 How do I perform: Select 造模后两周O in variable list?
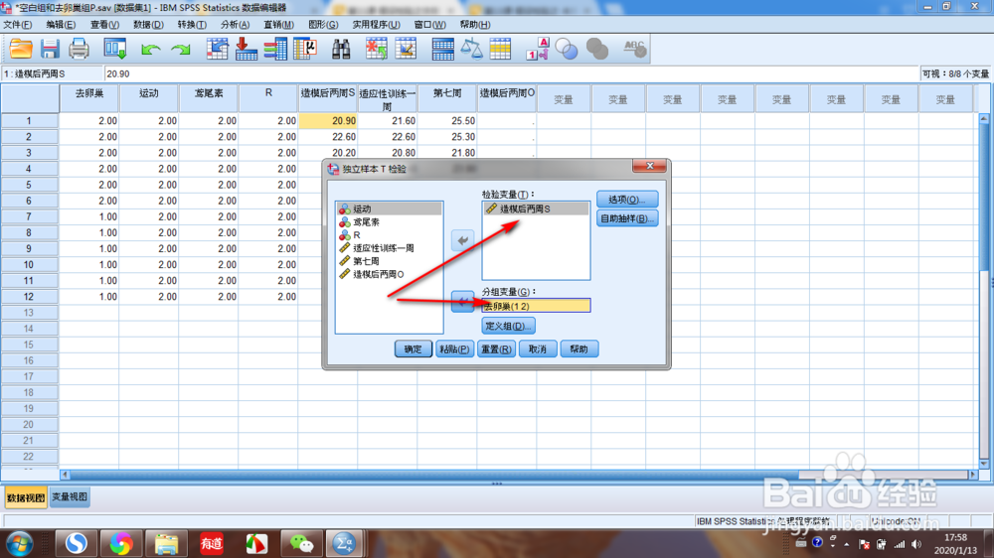(x=390, y=274)
